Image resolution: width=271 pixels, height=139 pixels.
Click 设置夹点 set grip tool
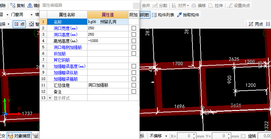coord(239,6)
